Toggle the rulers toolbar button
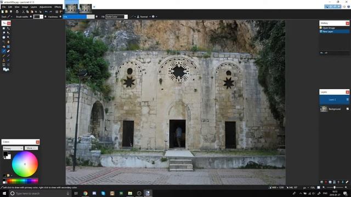This screenshot has height=197, width=351. [61, 11]
